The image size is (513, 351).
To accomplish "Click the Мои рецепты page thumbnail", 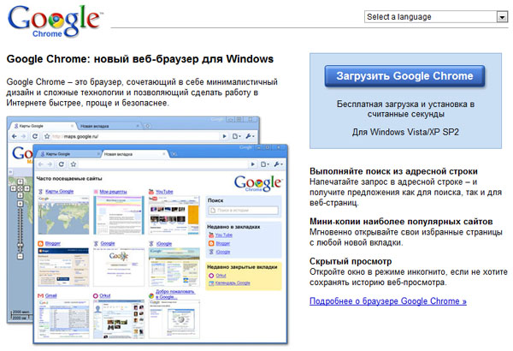I will [119, 215].
